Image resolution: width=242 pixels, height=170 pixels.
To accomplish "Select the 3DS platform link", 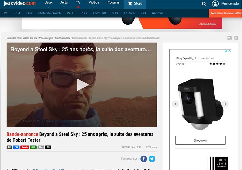I will 115,13.
